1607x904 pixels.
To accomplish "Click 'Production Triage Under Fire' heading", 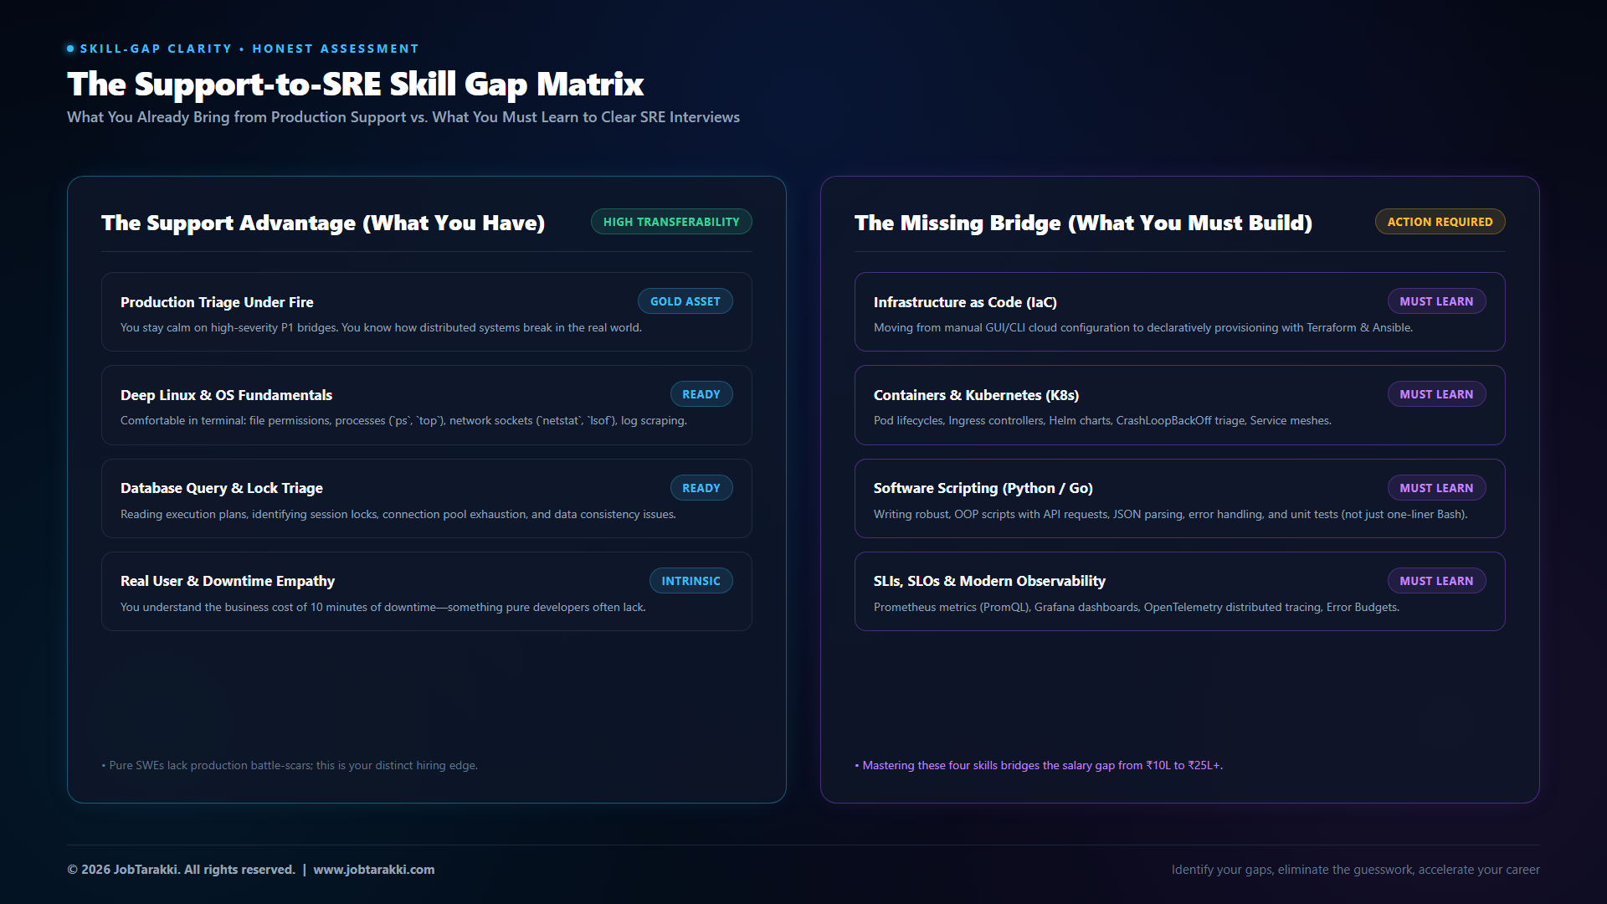I will pos(217,302).
